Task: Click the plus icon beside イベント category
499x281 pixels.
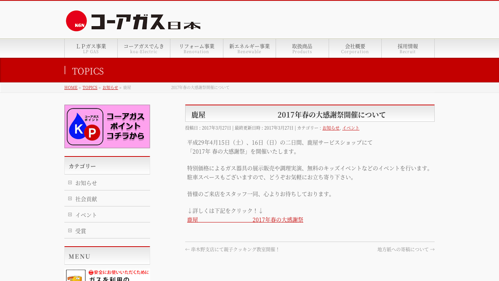Action: [70, 214]
